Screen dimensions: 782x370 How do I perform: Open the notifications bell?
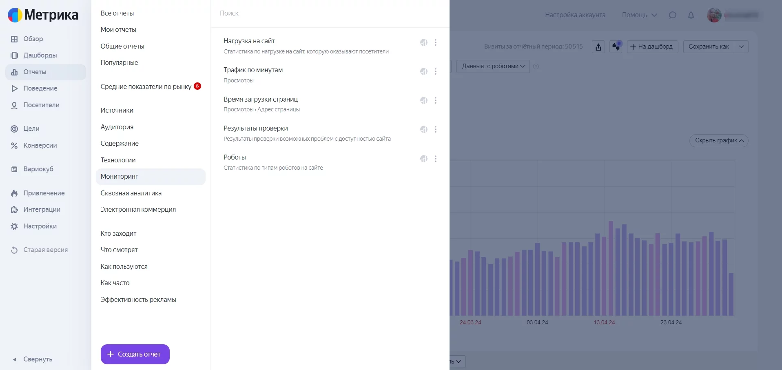click(691, 15)
